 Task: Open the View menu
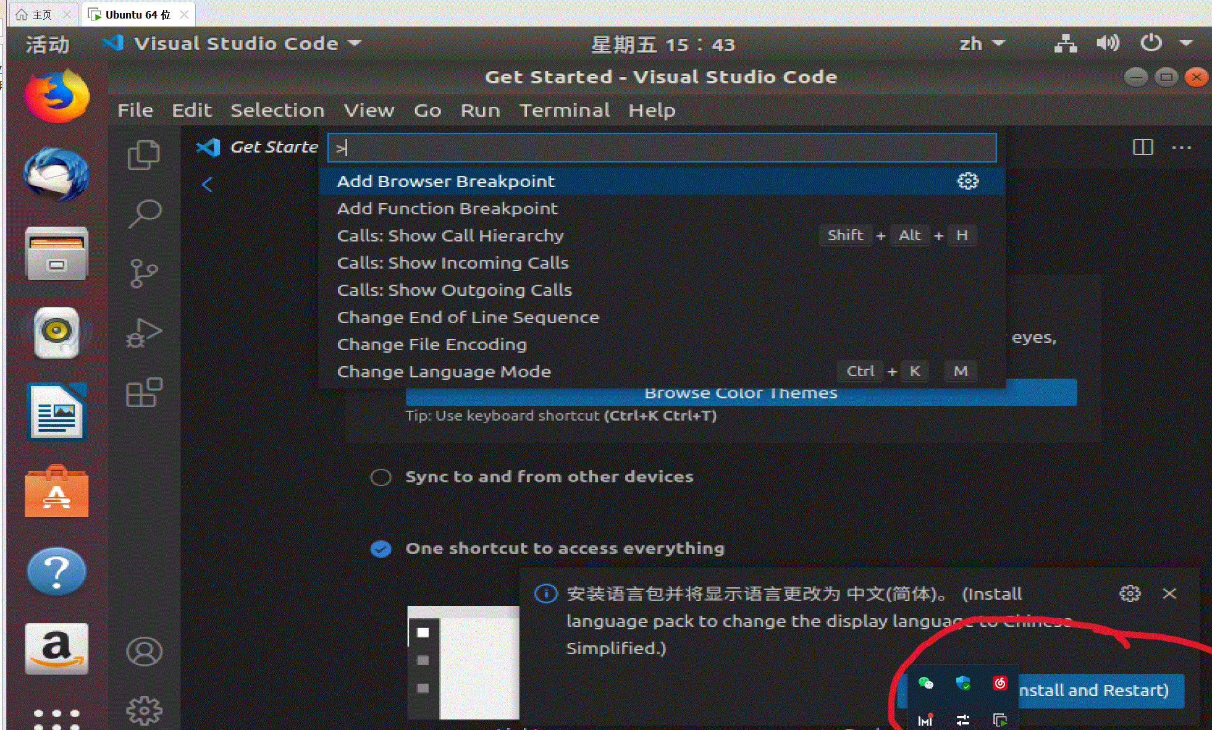pyautogui.click(x=369, y=111)
